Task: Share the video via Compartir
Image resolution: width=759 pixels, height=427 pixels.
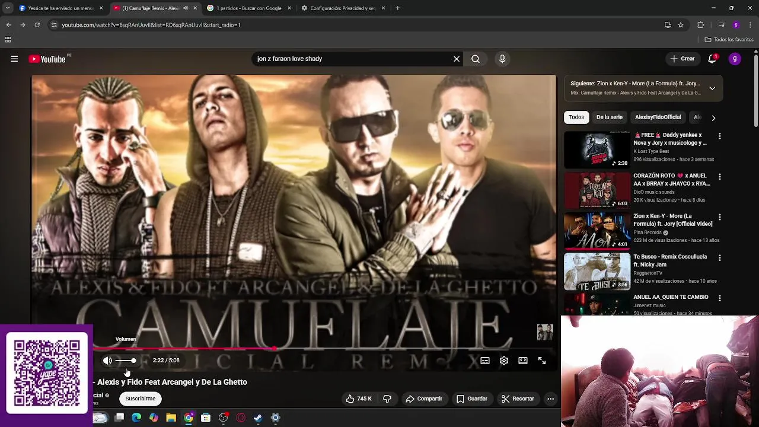Action: pyautogui.click(x=424, y=399)
